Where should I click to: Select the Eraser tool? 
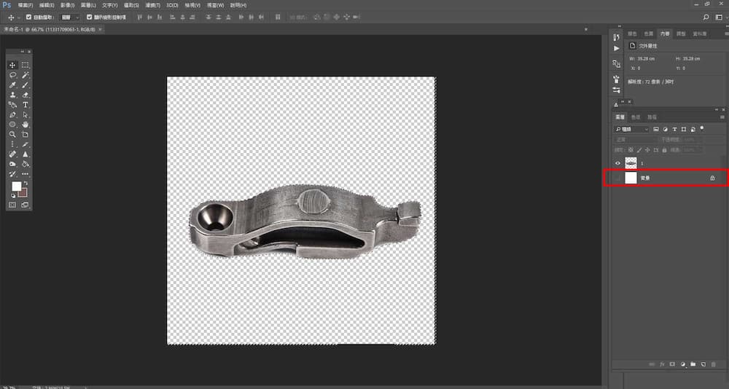25,95
